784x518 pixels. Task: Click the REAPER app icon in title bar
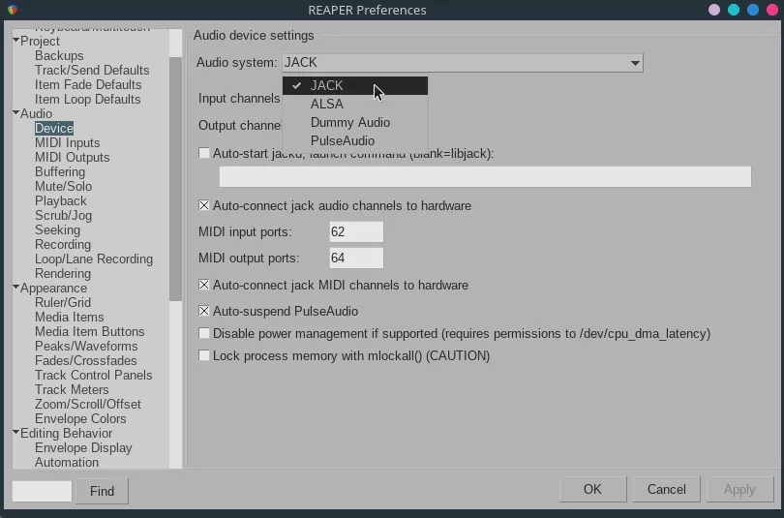pyautogui.click(x=13, y=10)
